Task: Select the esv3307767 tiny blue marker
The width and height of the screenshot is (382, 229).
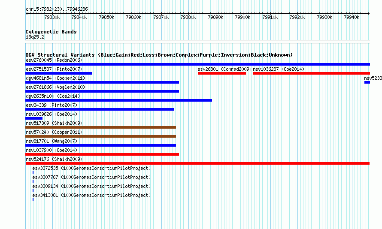Action: 33,181
